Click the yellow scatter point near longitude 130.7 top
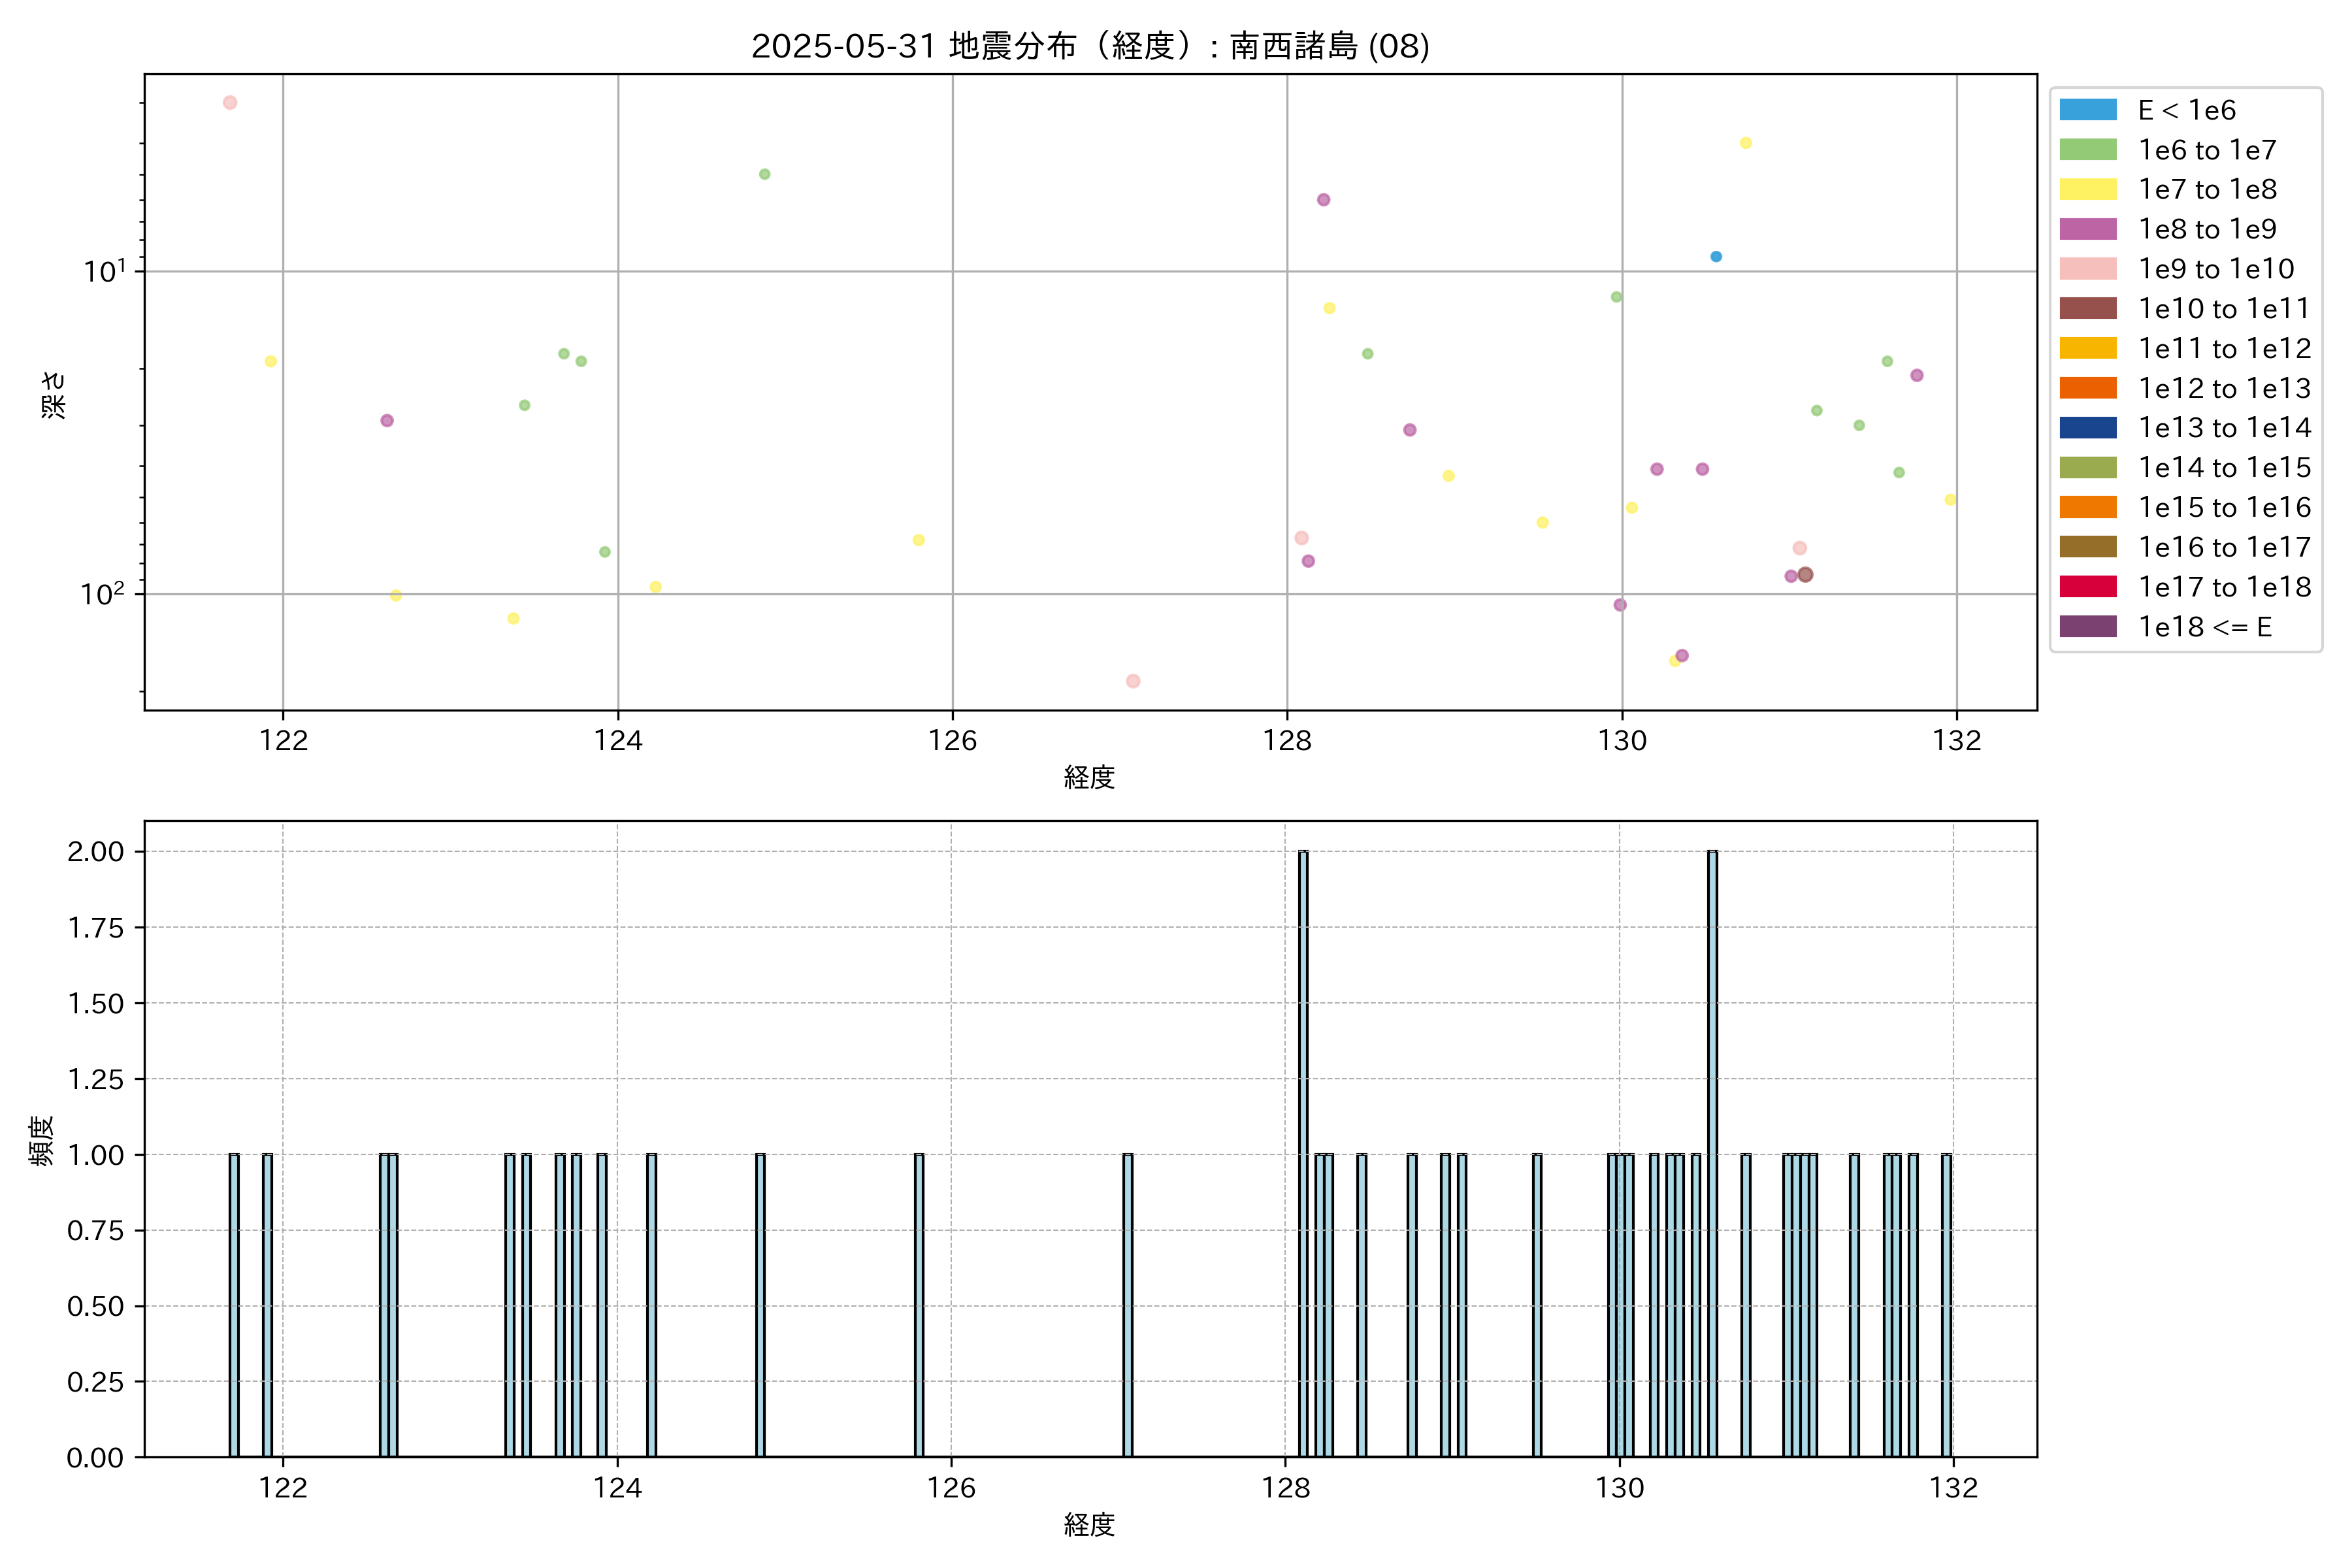Viewport: 2352px width, 1568px height. [x=1746, y=143]
